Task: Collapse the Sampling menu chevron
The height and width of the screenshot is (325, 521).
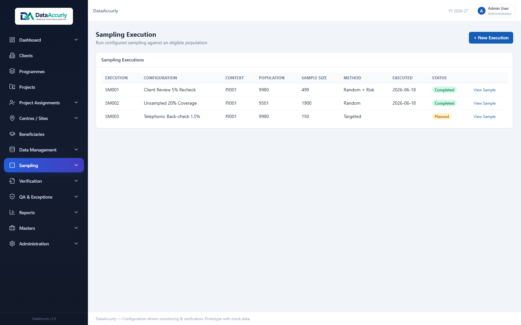Action: click(x=76, y=165)
